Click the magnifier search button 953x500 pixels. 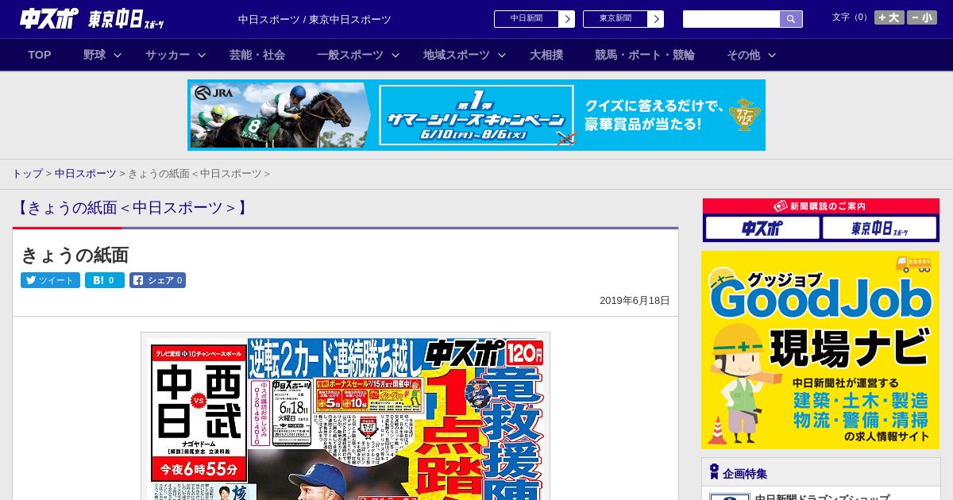(791, 19)
